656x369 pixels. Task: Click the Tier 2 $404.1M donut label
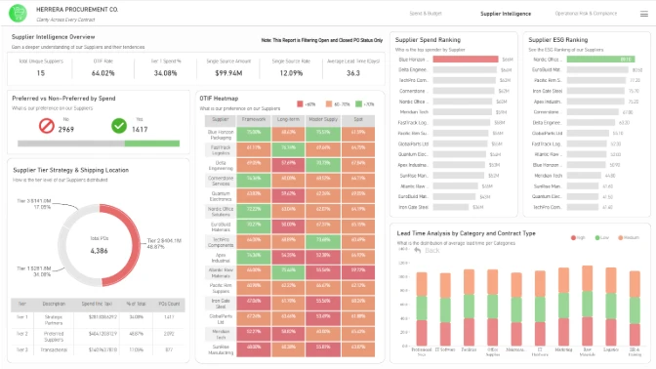tap(164, 244)
